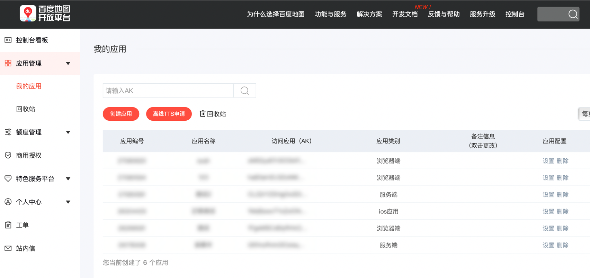Click the red 创建应用 button
590x278 pixels.
tap(121, 114)
